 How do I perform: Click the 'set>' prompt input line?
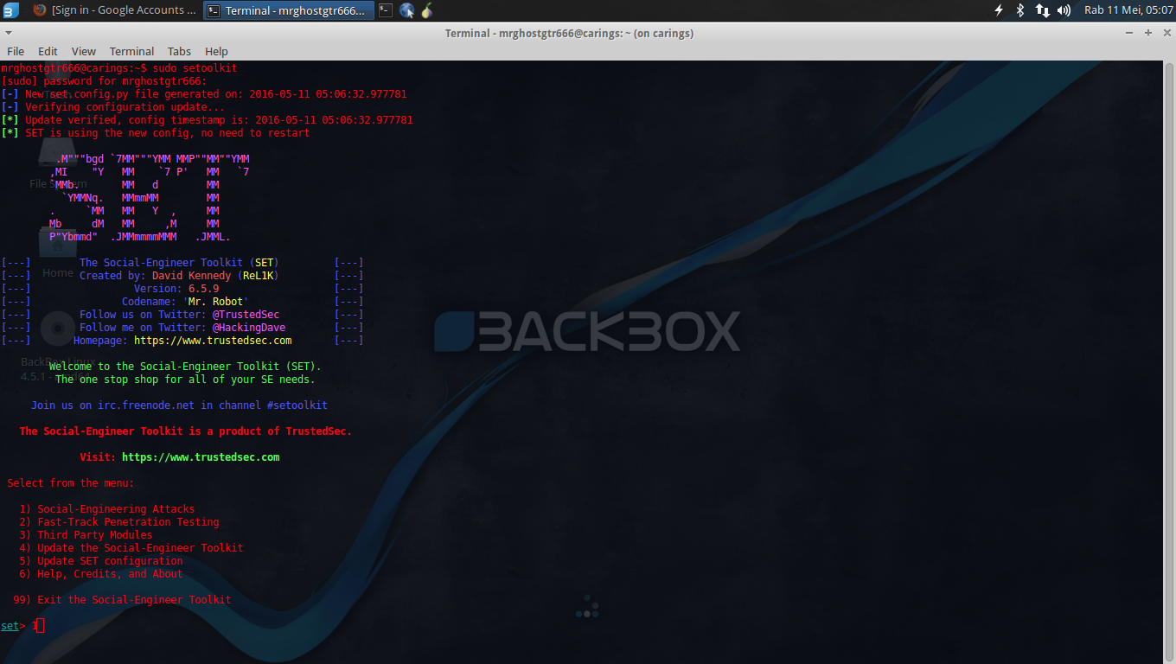click(22, 626)
